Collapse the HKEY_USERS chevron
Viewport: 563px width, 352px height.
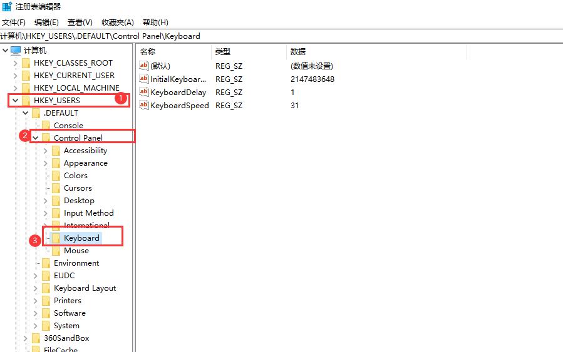[15, 101]
